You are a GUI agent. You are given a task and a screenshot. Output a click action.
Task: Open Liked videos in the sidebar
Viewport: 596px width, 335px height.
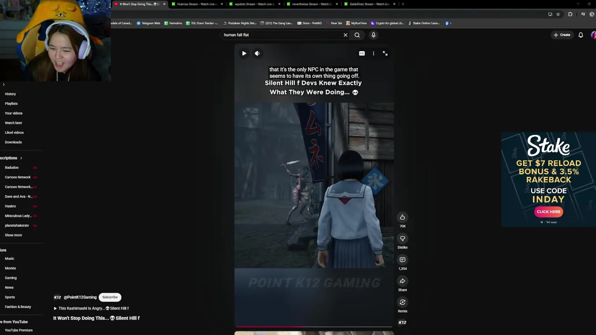(14, 133)
